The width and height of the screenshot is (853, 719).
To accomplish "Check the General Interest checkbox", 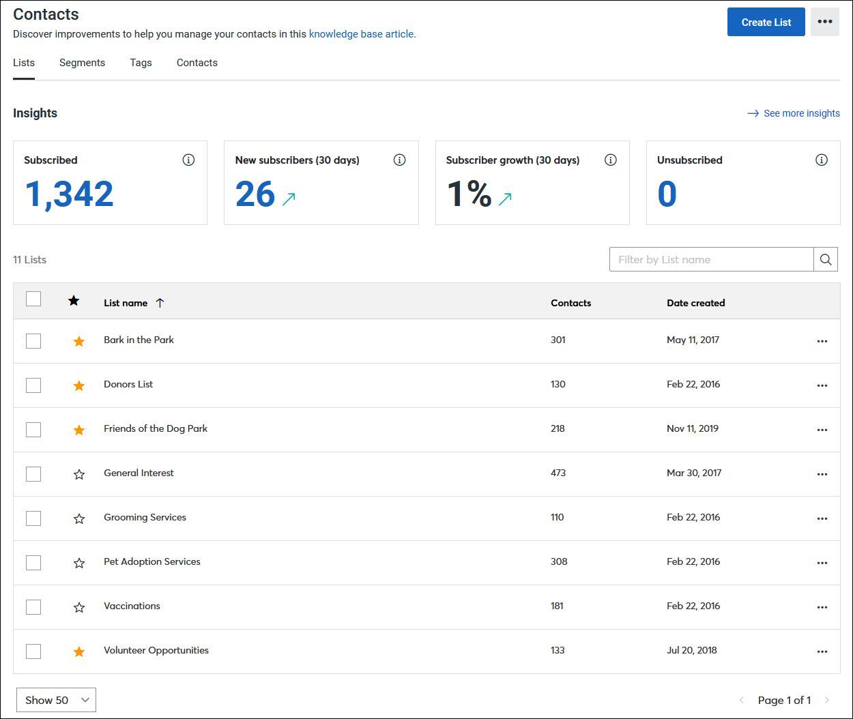I will click(x=33, y=474).
